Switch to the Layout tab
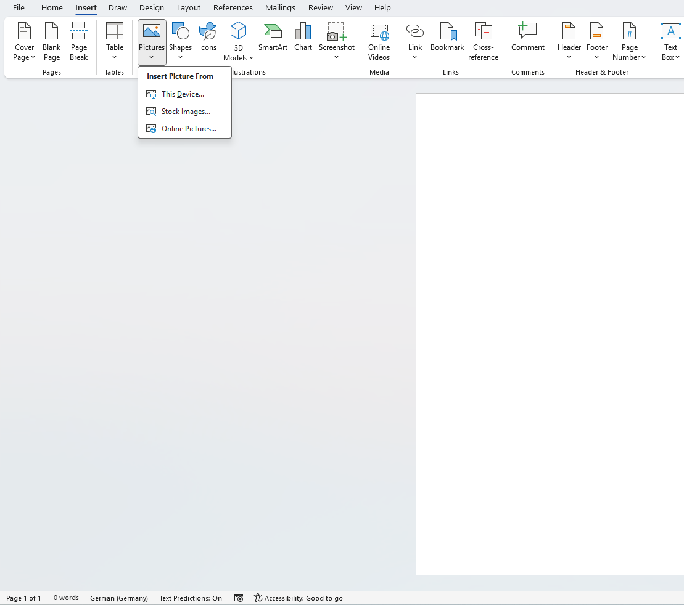Viewport: 684px width, 605px height. pos(189,8)
